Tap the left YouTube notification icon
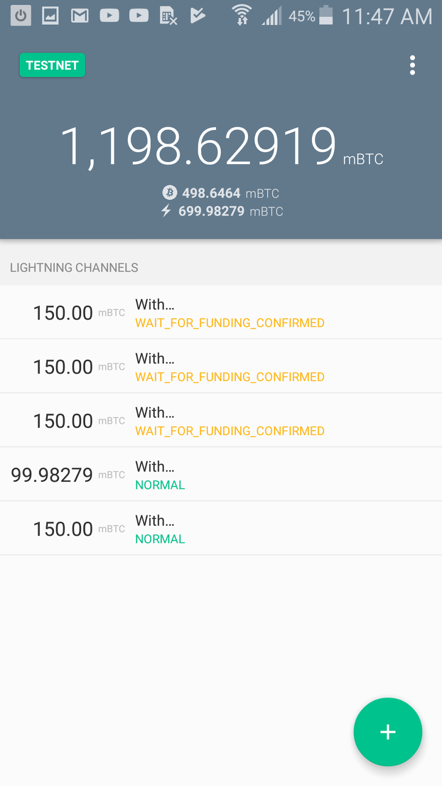442x786 pixels. coord(109,16)
